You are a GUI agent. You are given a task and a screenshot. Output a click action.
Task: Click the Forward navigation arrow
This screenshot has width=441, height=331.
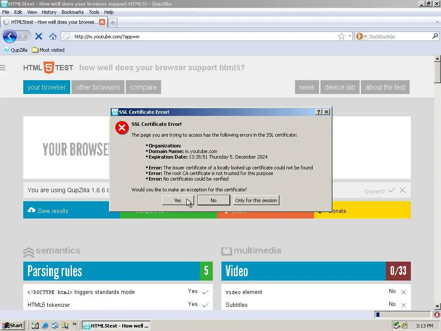click(24, 36)
